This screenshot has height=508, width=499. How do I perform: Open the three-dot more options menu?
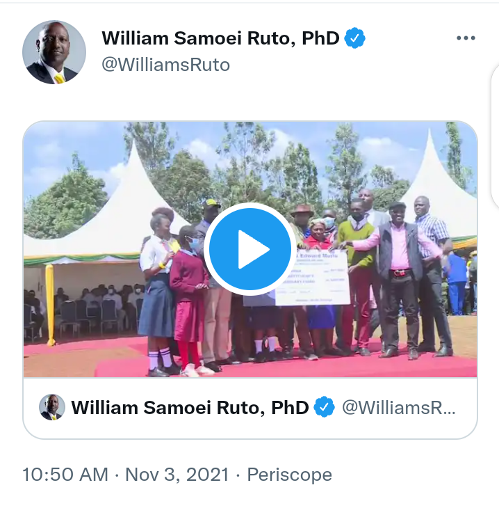pos(466,38)
